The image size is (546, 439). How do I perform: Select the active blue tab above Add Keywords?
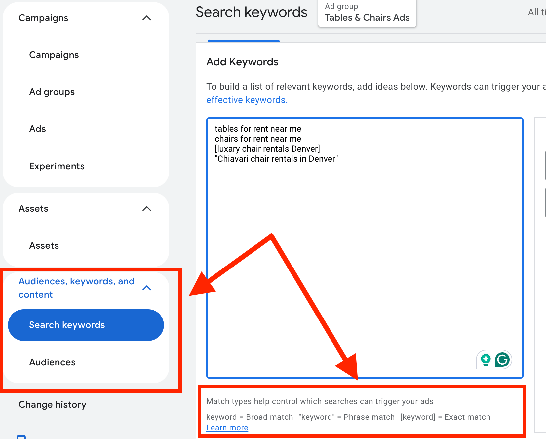(243, 40)
